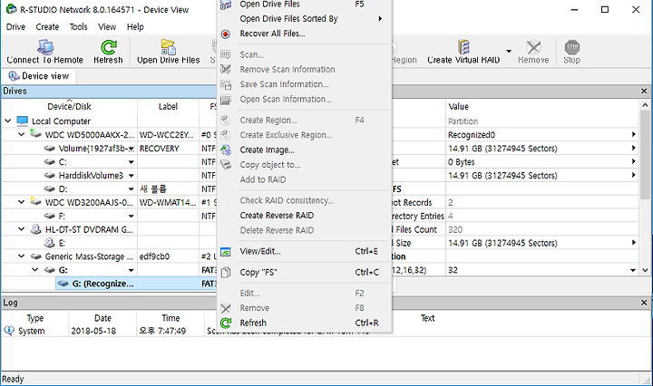This screenshot has width=653, height=386.
Task: Click the Save Scan Information icon
Action: (226, 84)
